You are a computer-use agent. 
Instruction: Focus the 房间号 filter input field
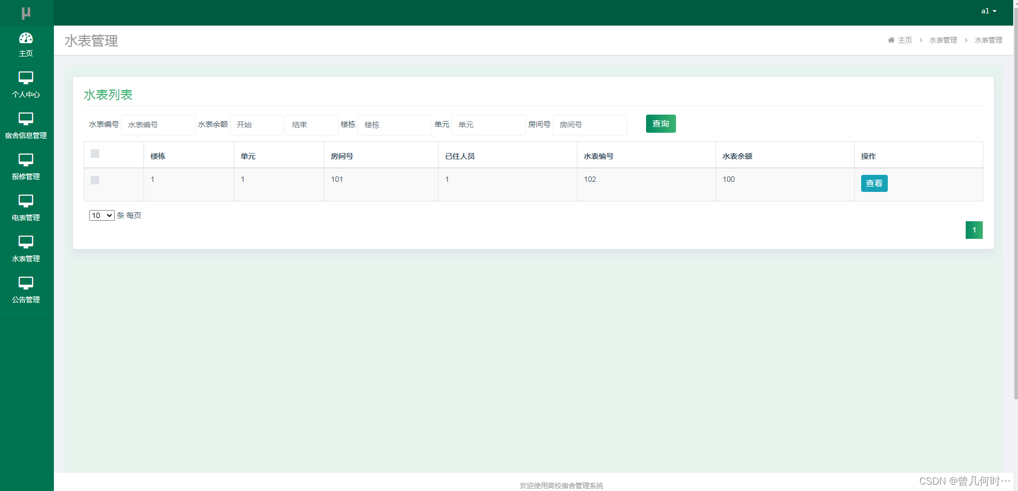point(590,125)
